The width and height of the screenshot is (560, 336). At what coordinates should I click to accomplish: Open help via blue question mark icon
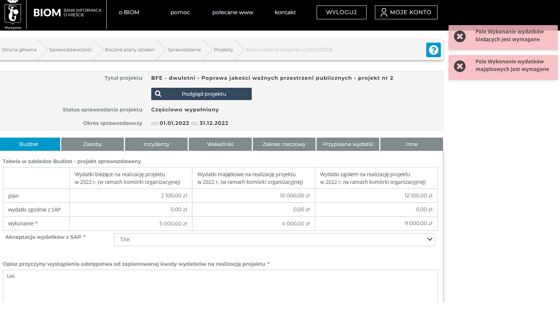pos(433,50)
